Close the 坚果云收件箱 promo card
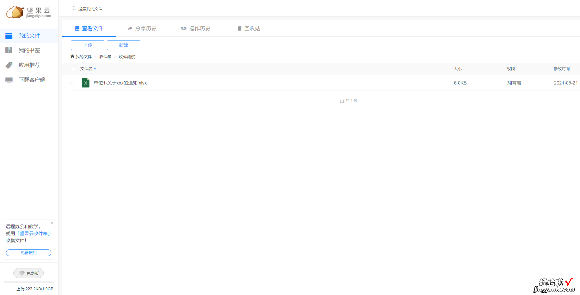The height and width of the screenshot is (295, 580). click(x=52, y=223)
